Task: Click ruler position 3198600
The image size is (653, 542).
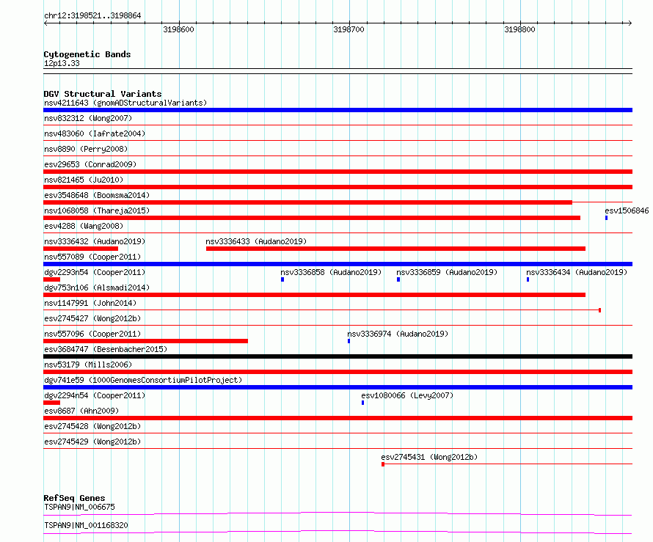Action: [x=179, y=29]
